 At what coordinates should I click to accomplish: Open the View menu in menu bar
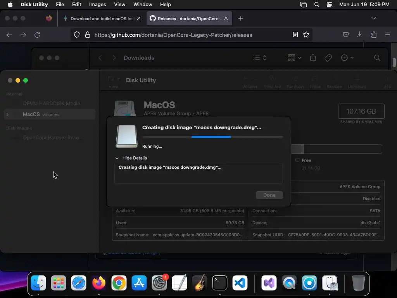119,5
